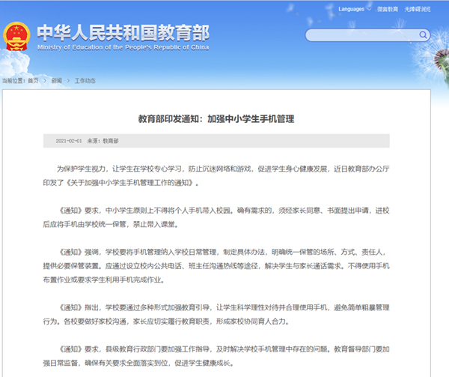
Task: Open the 无障碍浏览 link
Action: pos(418,9)
